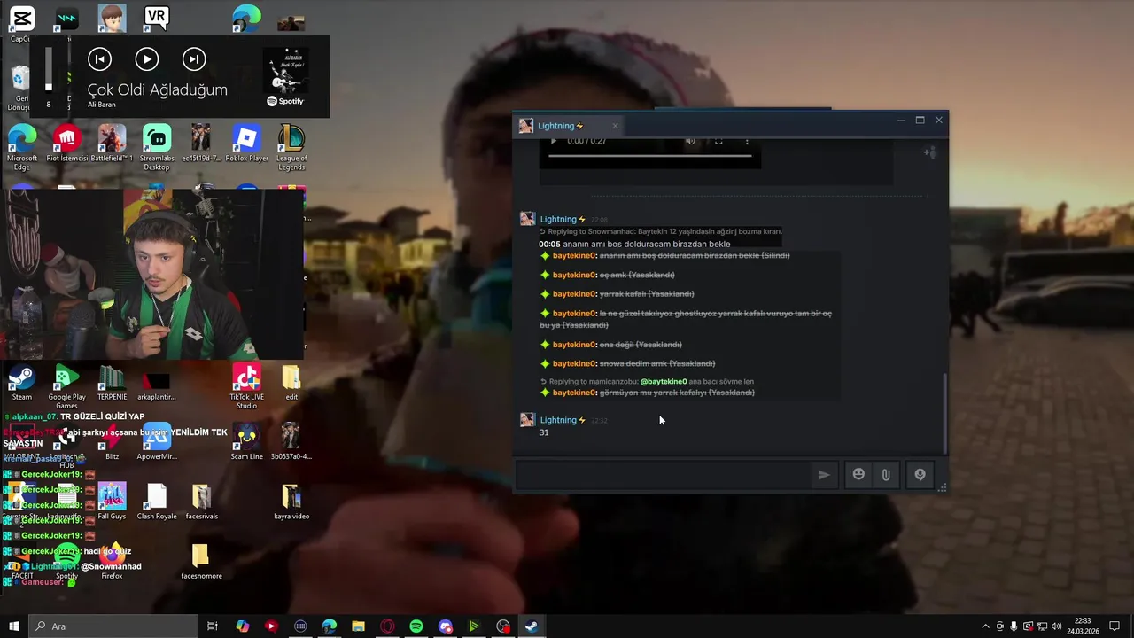Click the 'Replying to Snowmanhad' quoted line
The height and width of the screenshot is (638, 1134).
660,231
